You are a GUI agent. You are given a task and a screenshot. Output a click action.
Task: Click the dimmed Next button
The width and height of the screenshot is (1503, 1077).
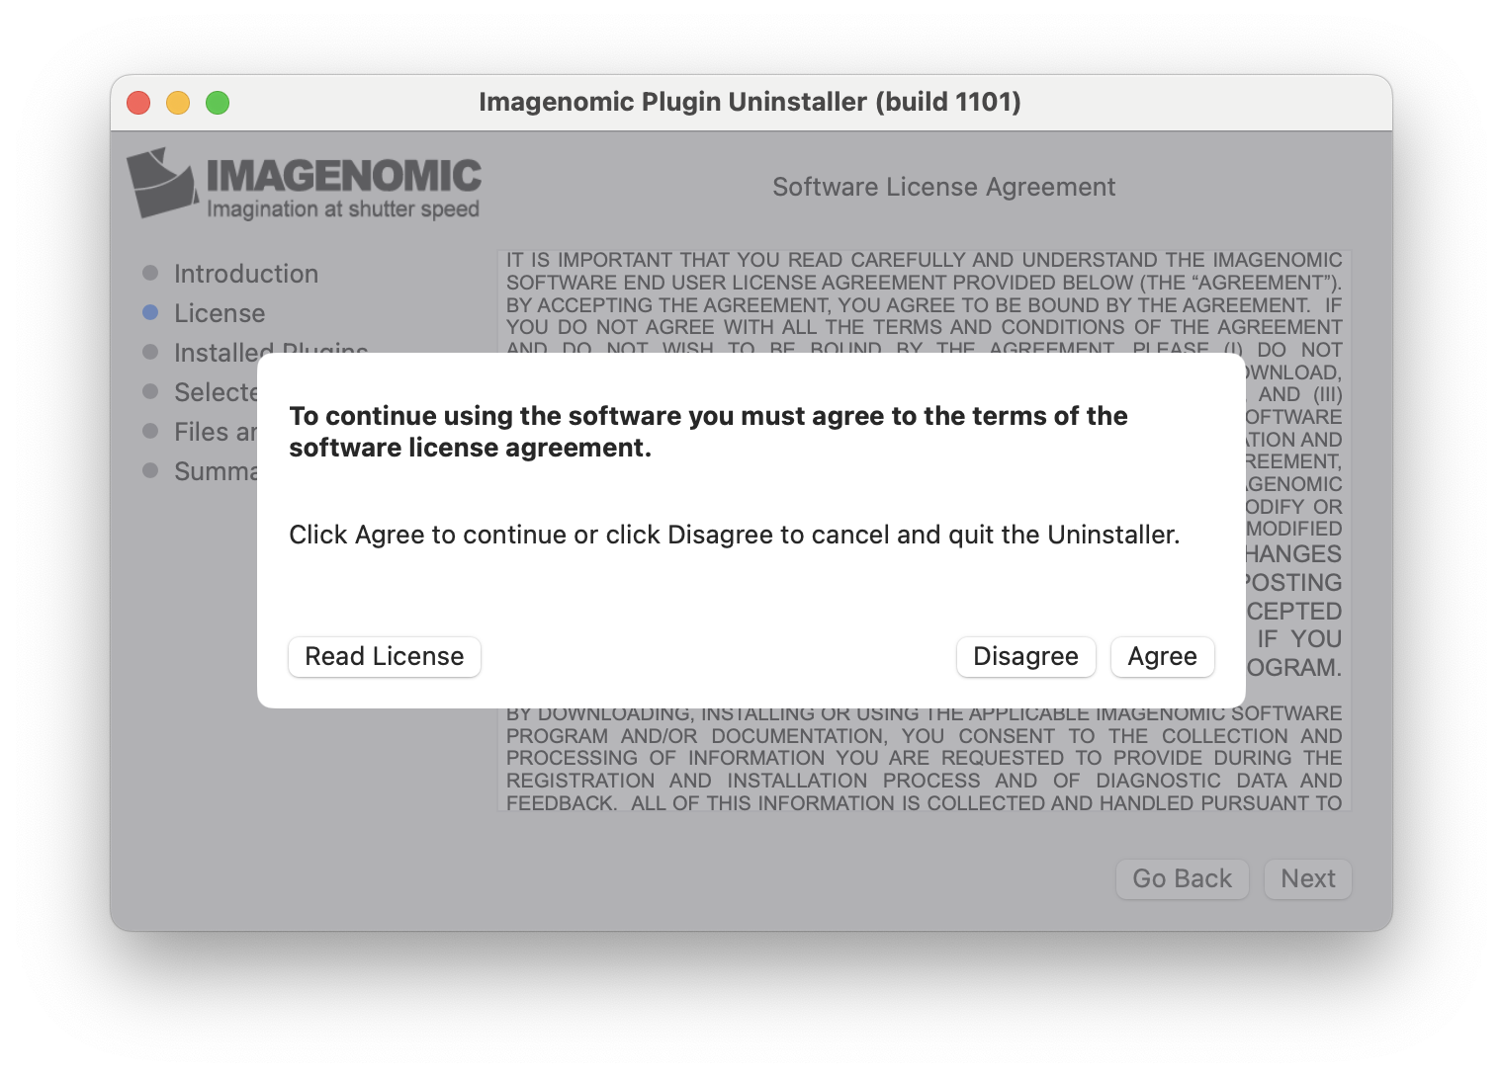(x=1308, y=879)
